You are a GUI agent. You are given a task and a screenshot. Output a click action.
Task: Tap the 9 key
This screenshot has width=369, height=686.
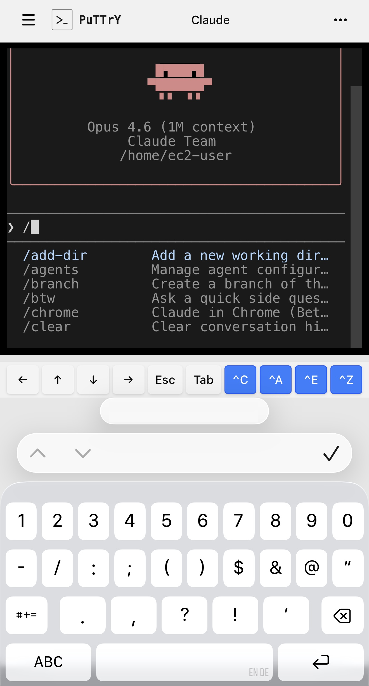tap(312, 521)
